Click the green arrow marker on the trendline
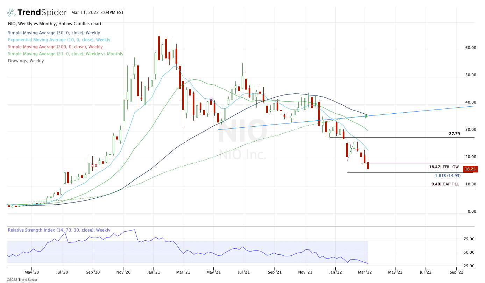The image size is (485, 283). pyautogui.click(x=366, y=116)
